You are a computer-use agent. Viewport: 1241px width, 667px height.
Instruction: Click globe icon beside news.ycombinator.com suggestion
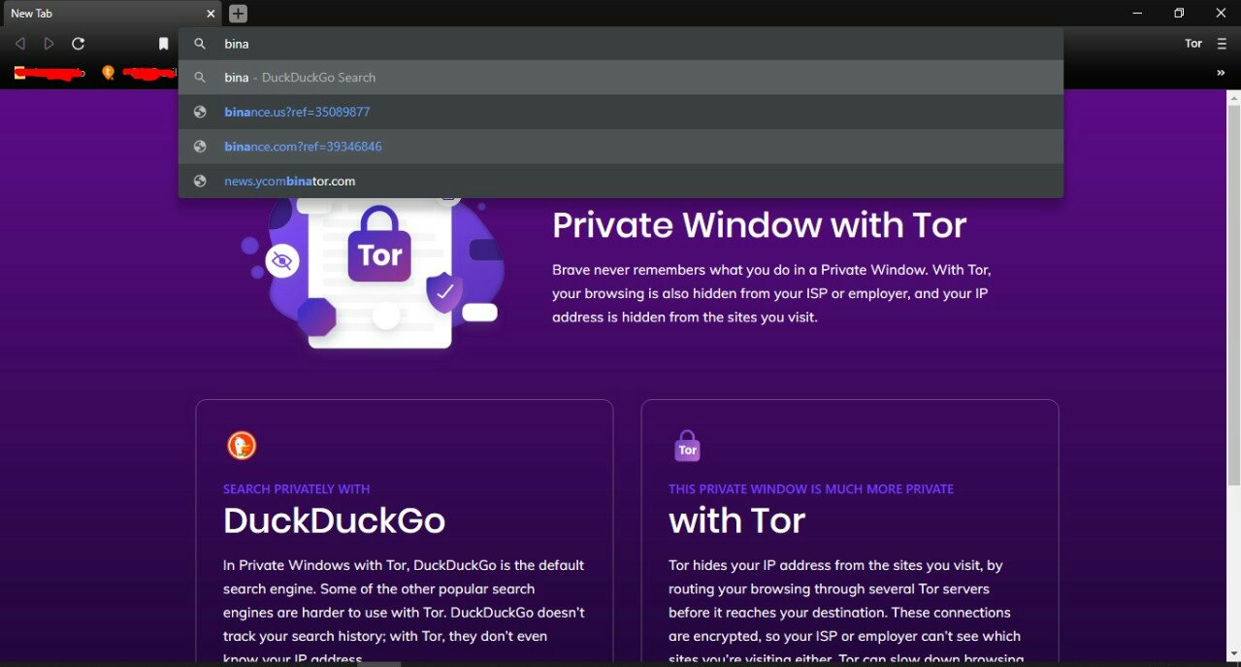coord(200,181)
